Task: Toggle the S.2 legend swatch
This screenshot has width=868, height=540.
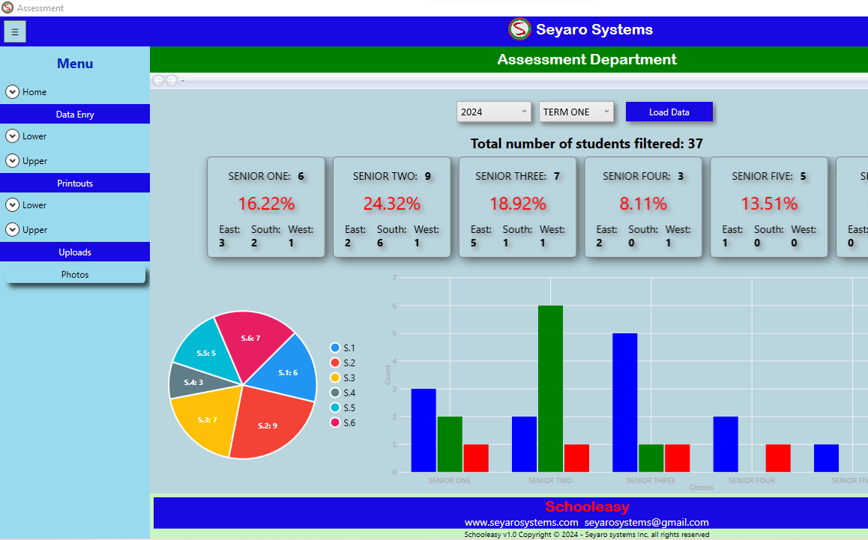Action: point(335,363)
